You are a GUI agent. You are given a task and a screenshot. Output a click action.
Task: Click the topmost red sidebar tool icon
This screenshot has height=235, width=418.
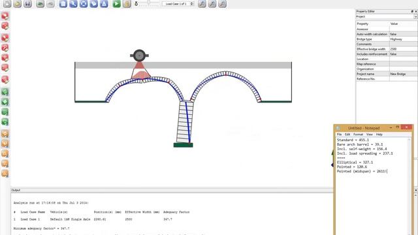pos(5,16)
